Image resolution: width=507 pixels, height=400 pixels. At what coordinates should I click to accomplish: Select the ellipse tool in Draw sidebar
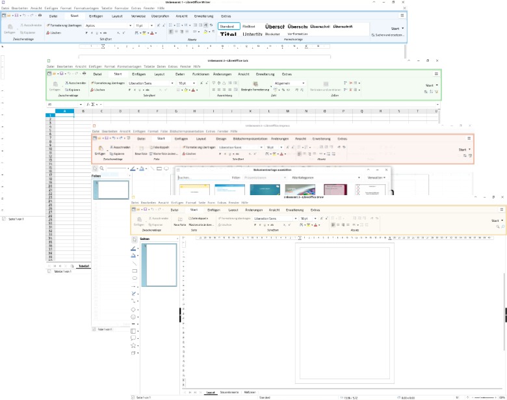point(134,278)
